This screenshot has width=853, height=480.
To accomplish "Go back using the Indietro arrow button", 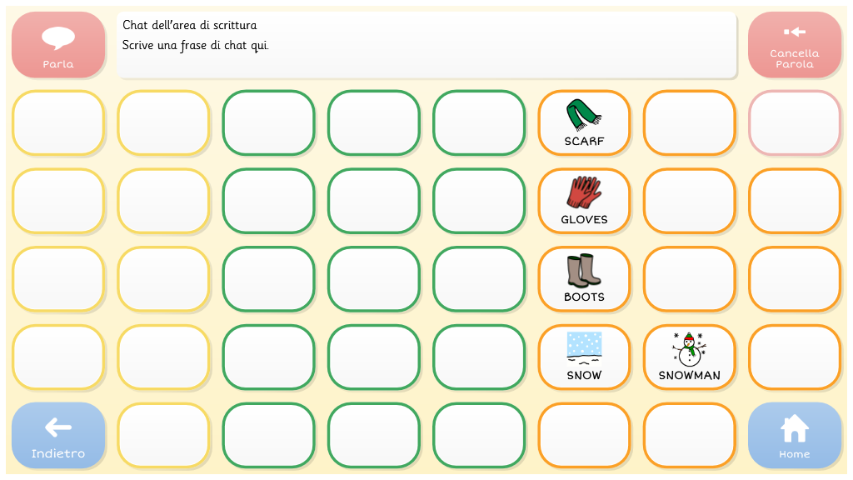I will pyautogui.click(x=58, y=436).
